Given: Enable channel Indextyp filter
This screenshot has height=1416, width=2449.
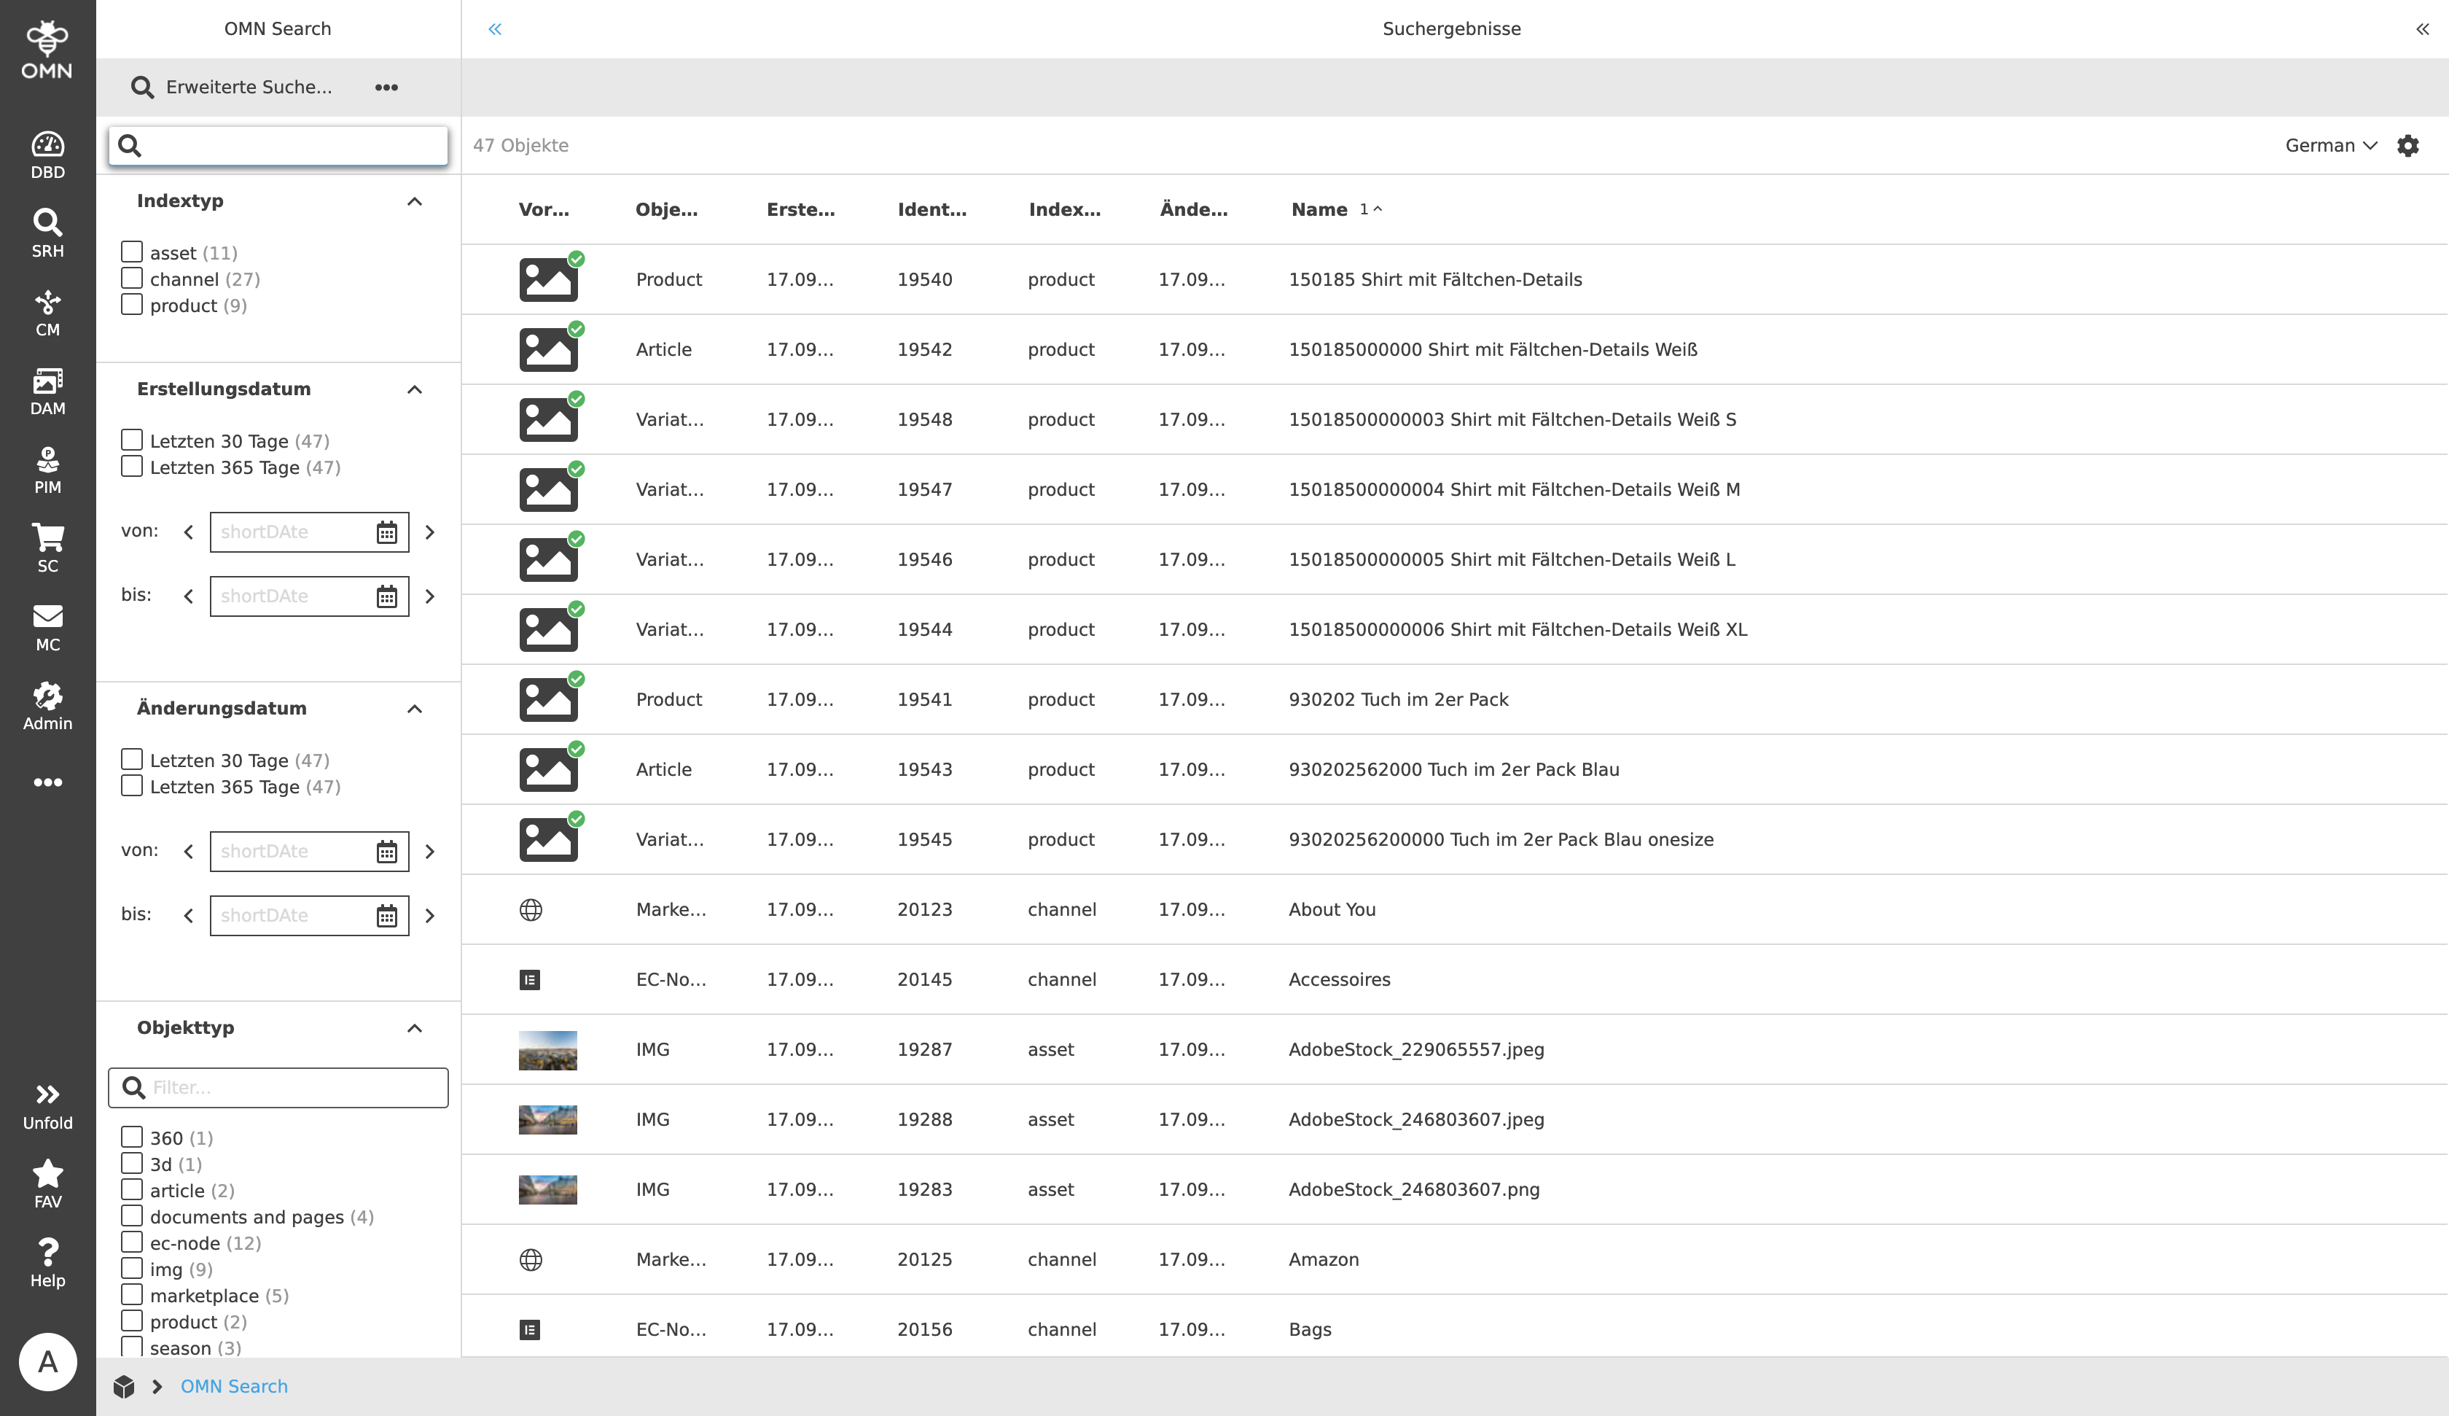Looking at the screenshot, I should pyautogui.click(x=132, y=278).
